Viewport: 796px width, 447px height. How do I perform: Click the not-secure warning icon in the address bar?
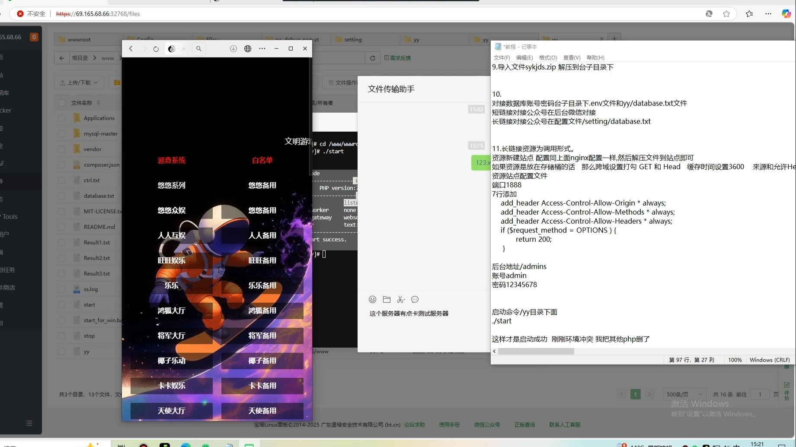(x=20, y=14)
